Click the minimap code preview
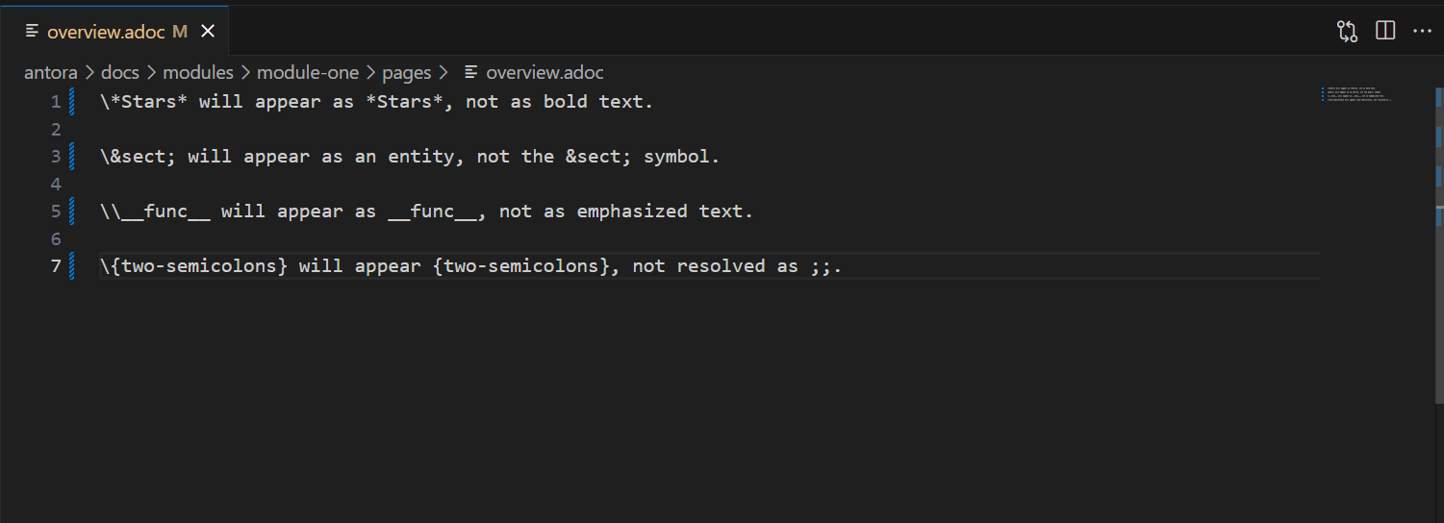The width and height of the screenshot is (1444, 523). tap(1356, 94)
